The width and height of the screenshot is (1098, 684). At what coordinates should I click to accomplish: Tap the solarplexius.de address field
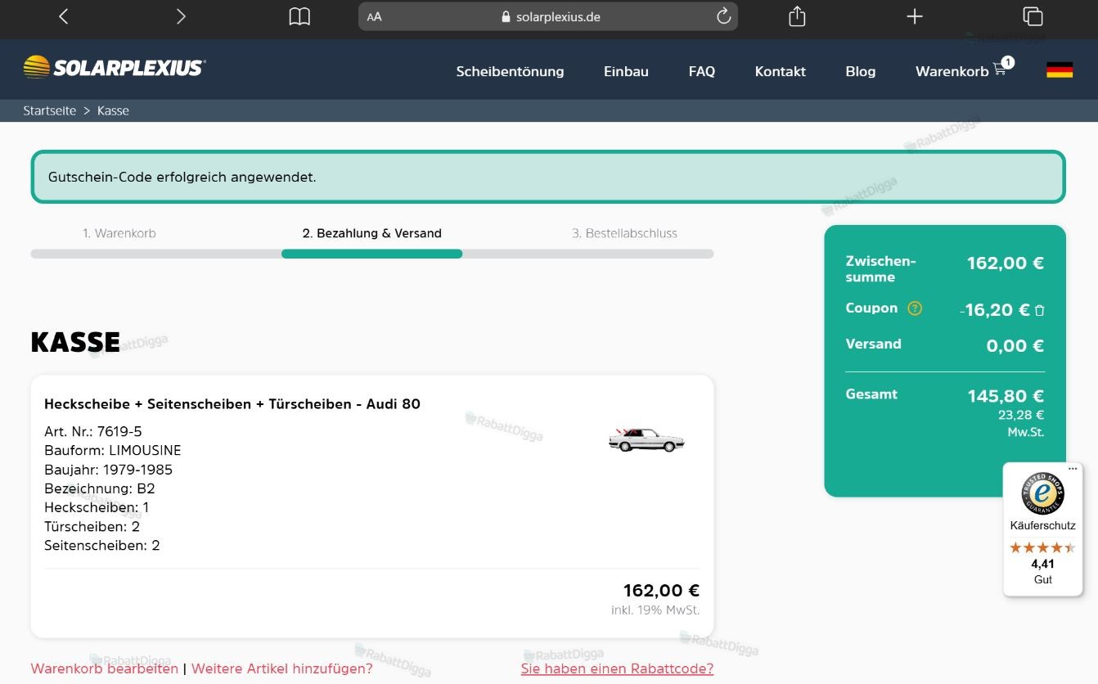[x=548, y=16]
